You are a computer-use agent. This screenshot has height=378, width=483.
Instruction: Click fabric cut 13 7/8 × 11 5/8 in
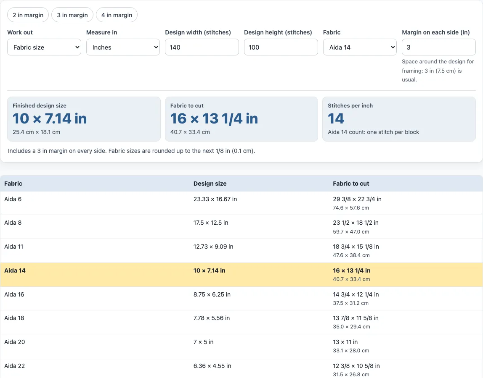356,318
